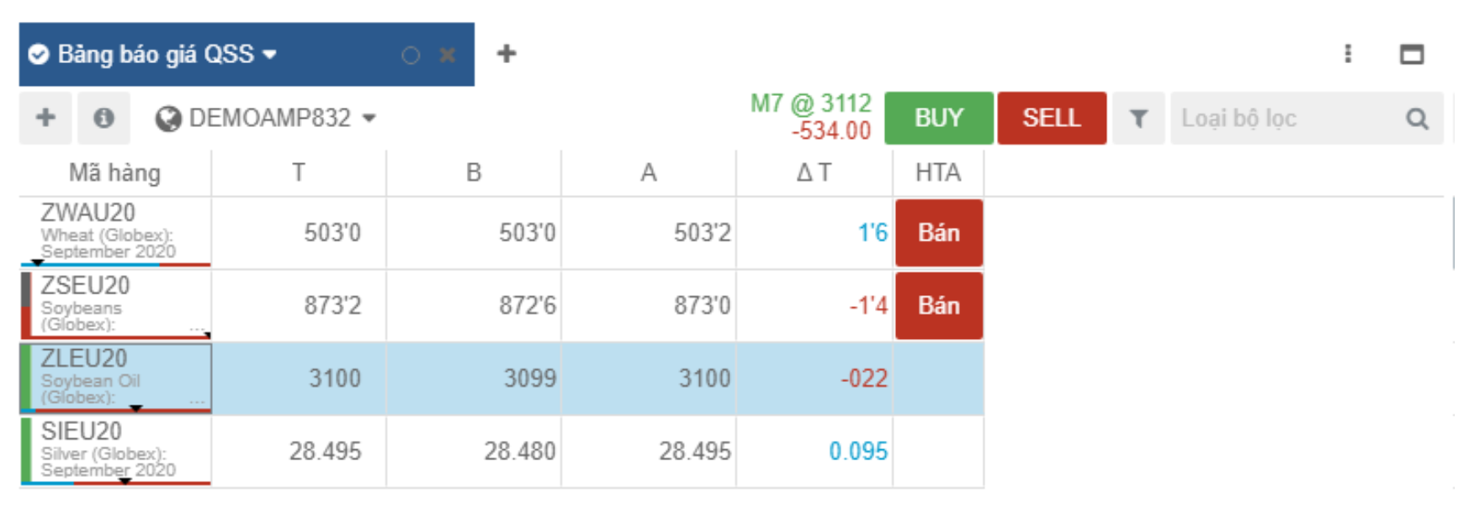Add a new tab with plus icon
The height and width of the screenshot is (530, 1469).
pyautogui.click(x=506, y=54)
